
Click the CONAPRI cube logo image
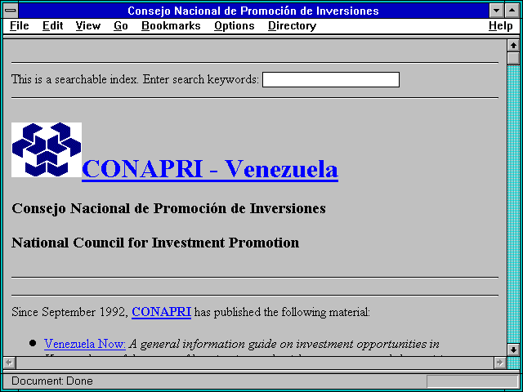click(47, 149)
